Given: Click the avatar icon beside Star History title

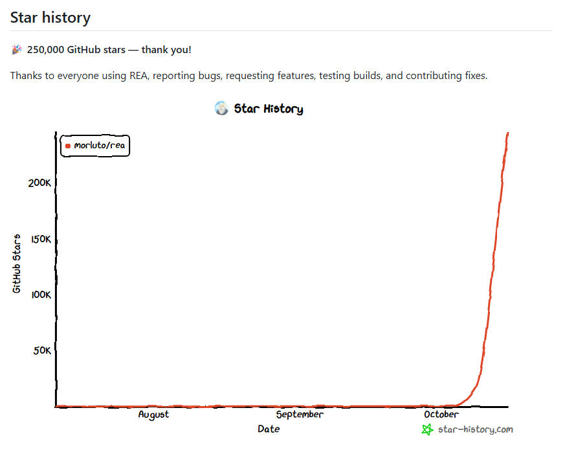Looking at the screenshot, I should [x=221, y=108].
